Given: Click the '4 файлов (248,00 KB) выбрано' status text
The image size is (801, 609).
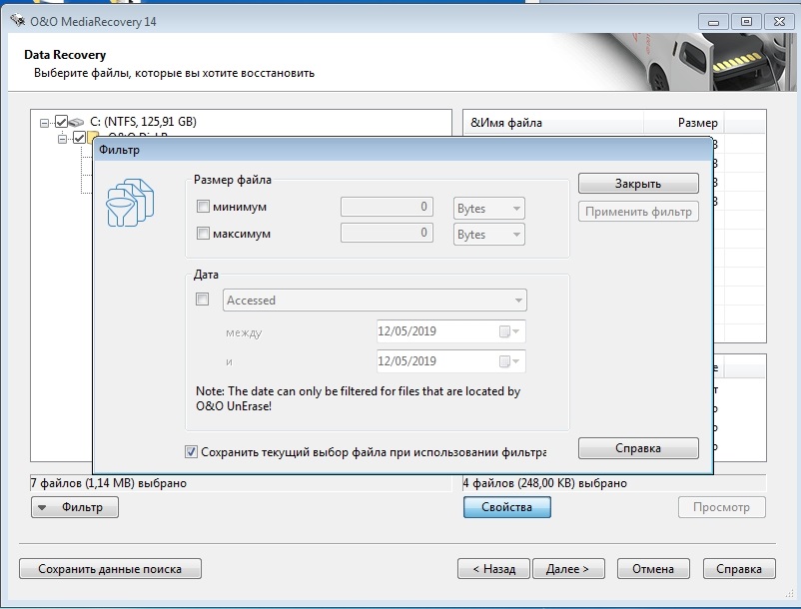Looking at the screenshot, I should [x=545, y=483].
